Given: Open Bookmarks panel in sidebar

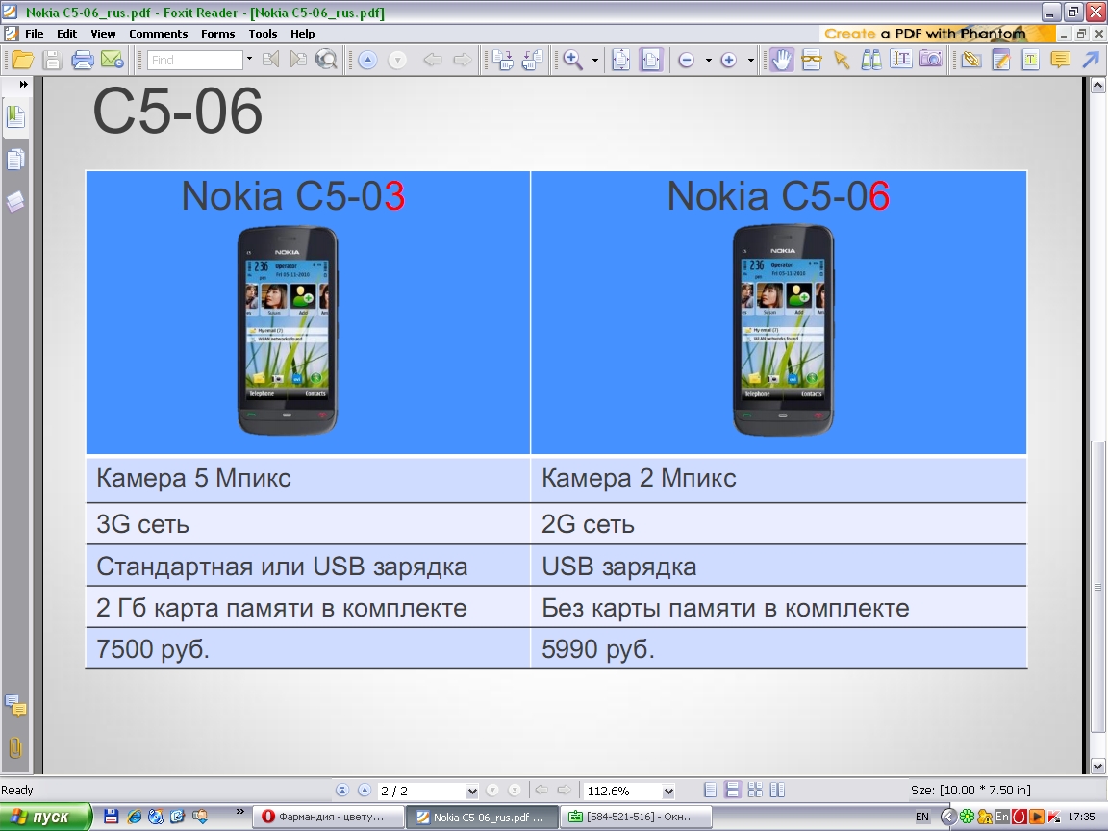Looking at the screenshot, I should coord(15,116).
